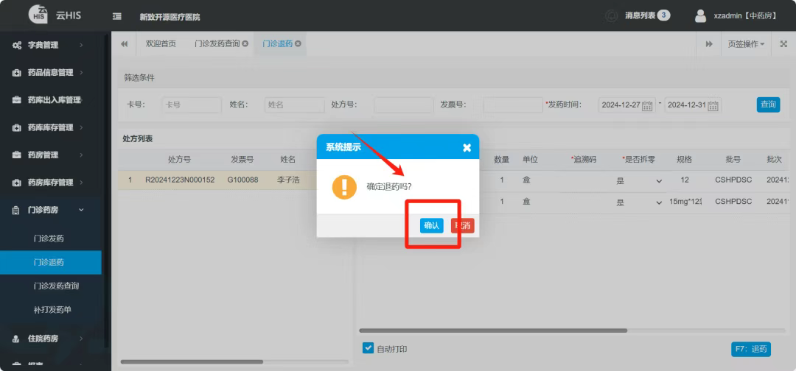796x371 pixels.
Task: Open the 消息列表 link
Action: pyautogui.click(x=640, y=15)
